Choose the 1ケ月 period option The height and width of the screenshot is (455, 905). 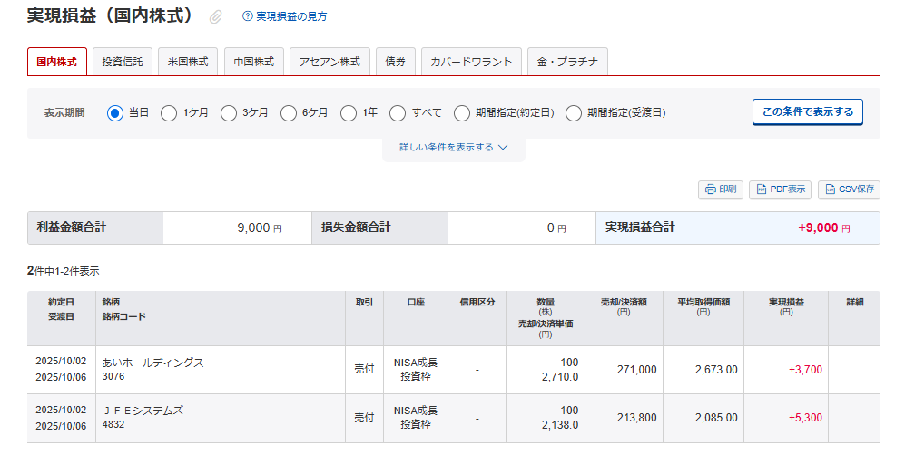tap(169, 113)
